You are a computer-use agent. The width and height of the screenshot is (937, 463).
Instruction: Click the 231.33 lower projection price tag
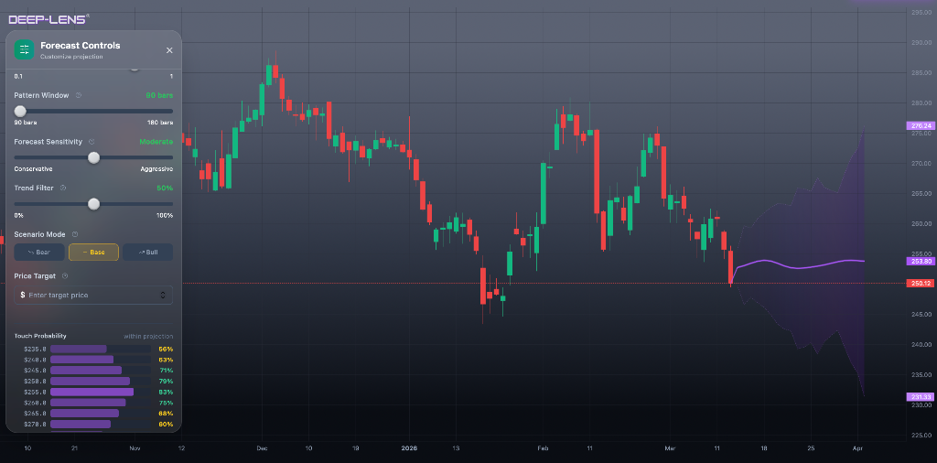(x=921, y=397)
